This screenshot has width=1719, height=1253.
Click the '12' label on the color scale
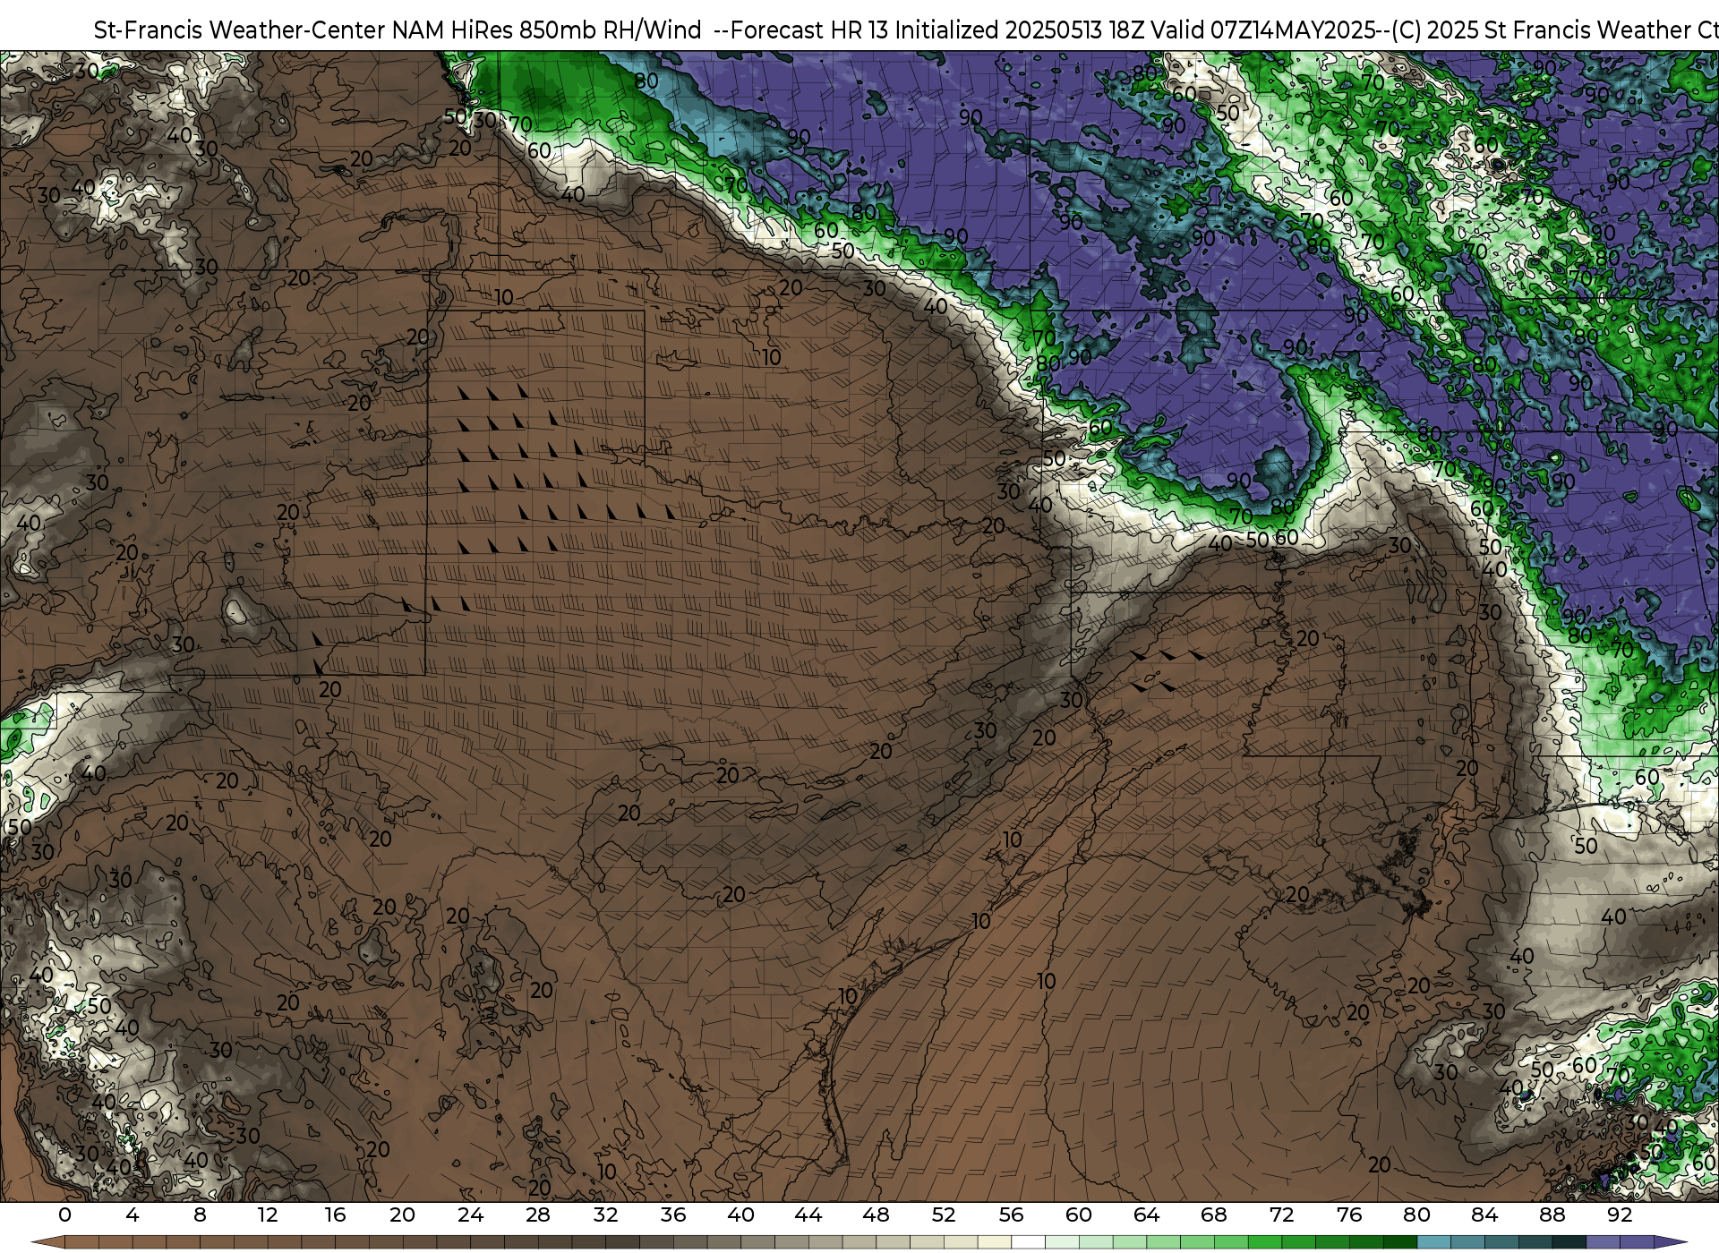coord(267,1215)
